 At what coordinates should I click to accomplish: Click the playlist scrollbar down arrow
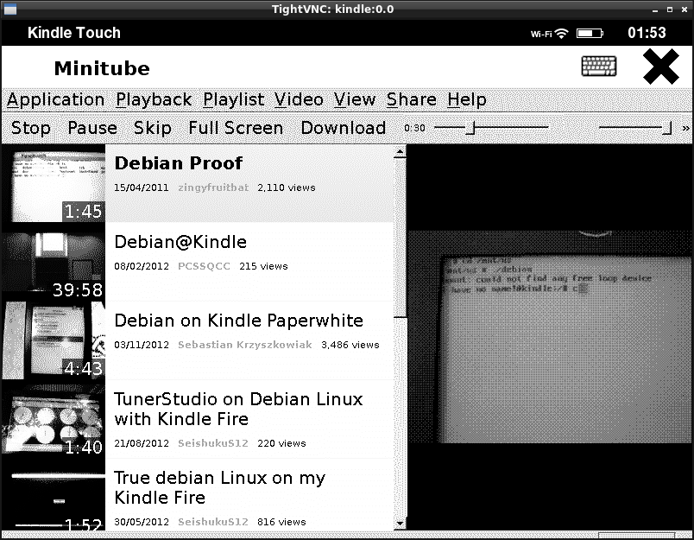point(400,524)
